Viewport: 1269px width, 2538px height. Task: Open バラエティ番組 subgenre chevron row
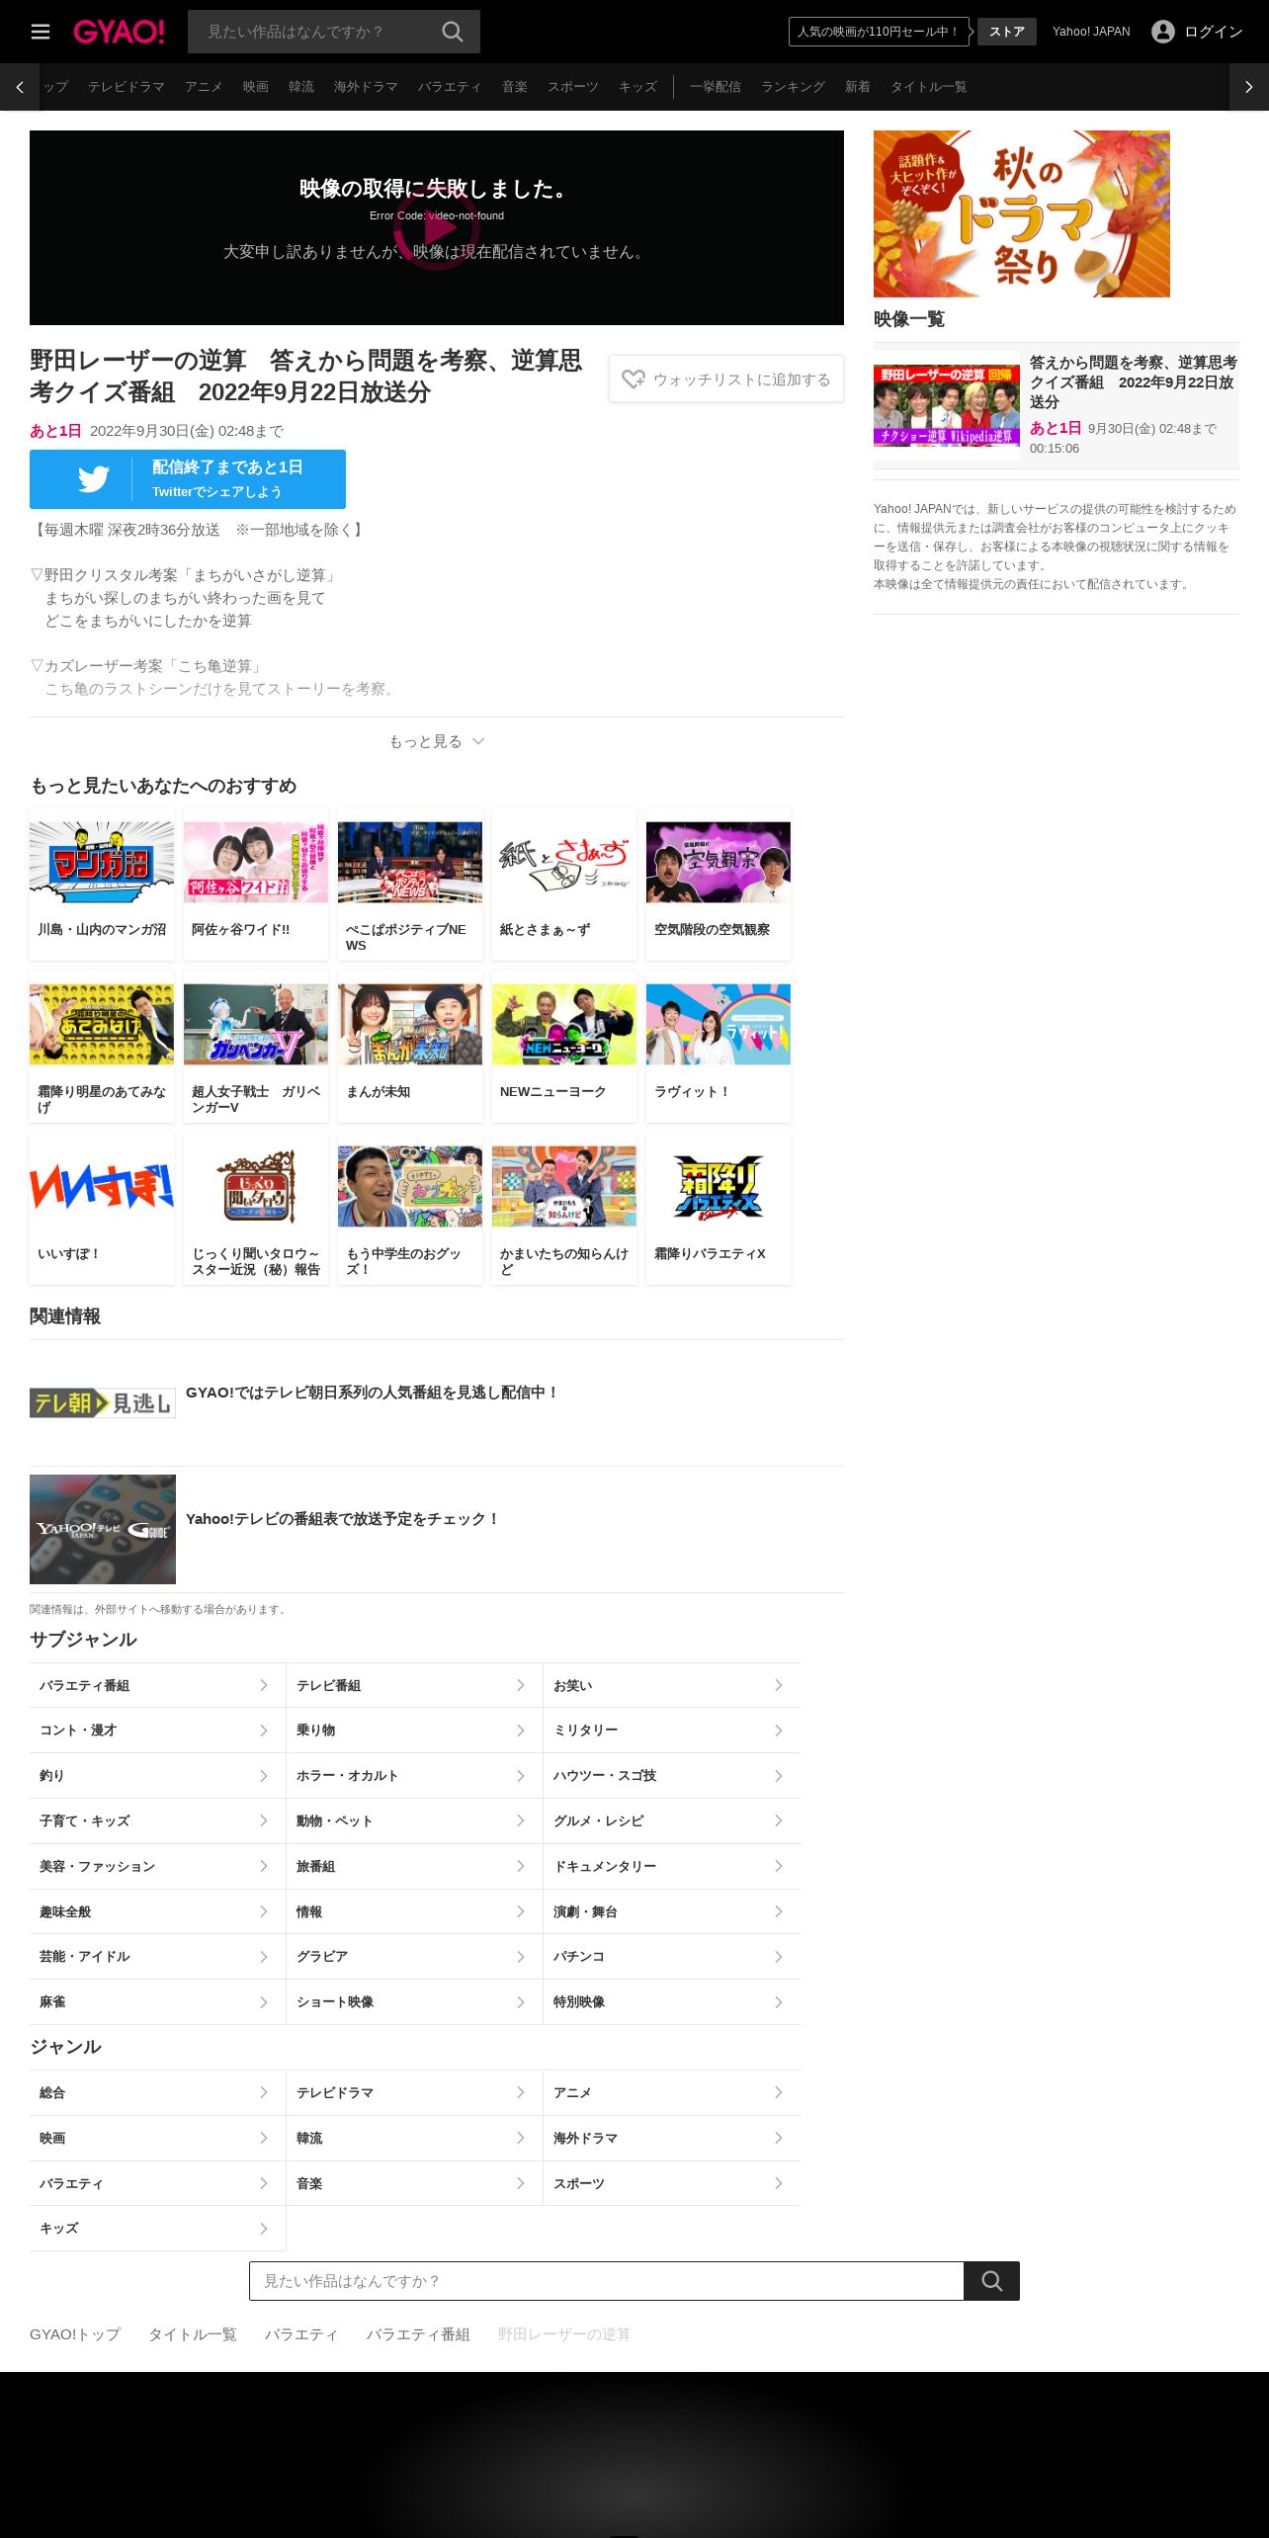(x=157, y=1685)
